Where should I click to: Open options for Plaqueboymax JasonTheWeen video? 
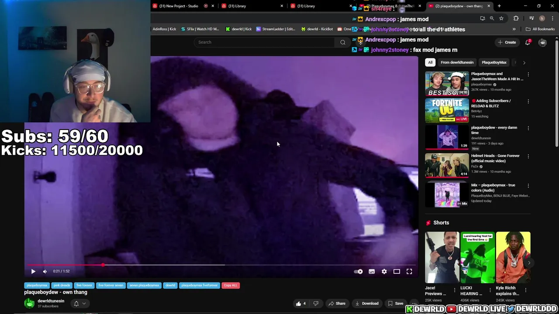pos(528,75)
